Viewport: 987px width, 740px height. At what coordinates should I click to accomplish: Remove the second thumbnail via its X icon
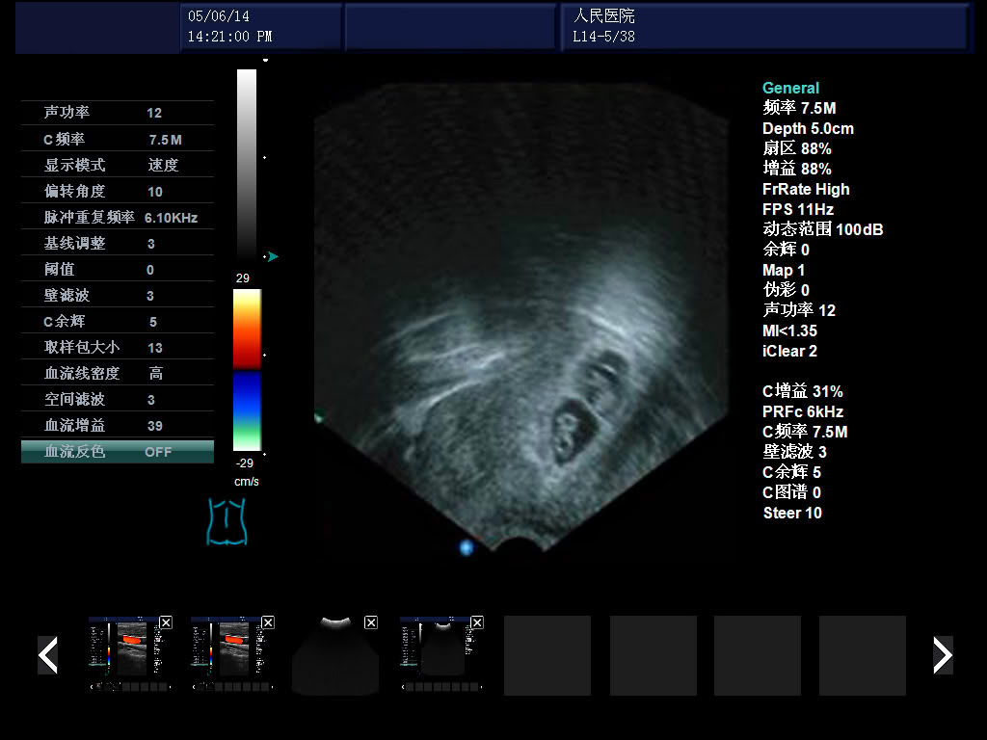(x=268, y=622)
